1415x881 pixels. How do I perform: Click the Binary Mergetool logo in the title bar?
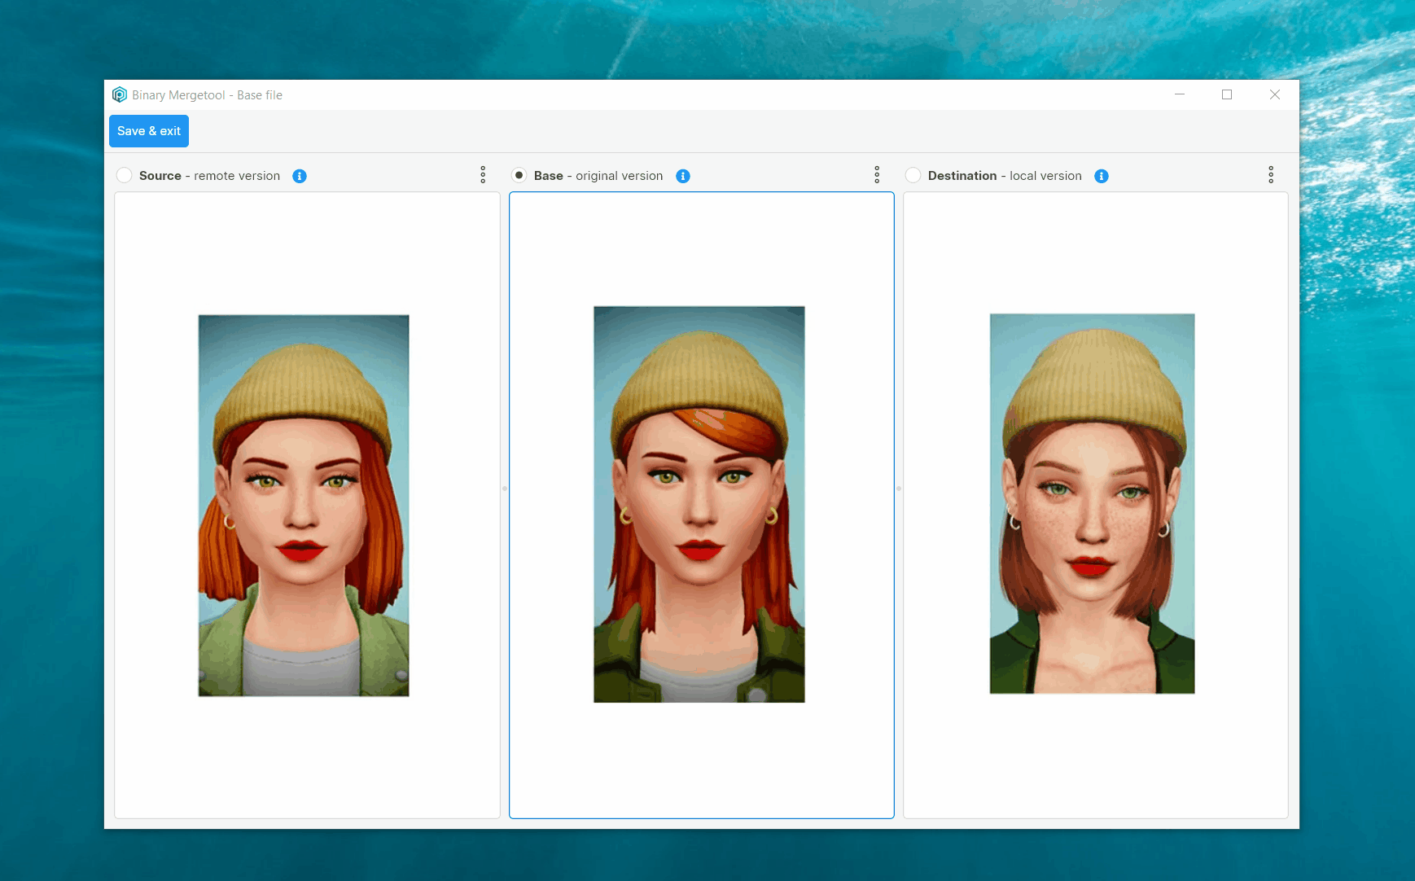tap(120, 94)
